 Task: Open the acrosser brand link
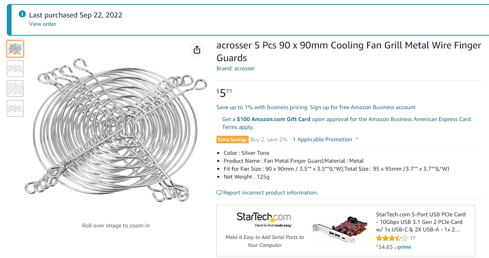pyautogui.click(x=236, y=68)
